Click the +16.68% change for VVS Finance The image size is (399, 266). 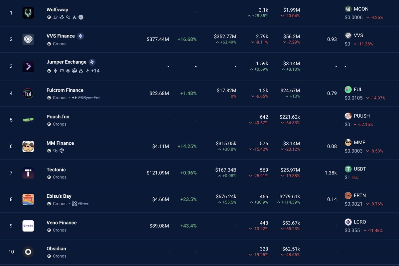187,39
